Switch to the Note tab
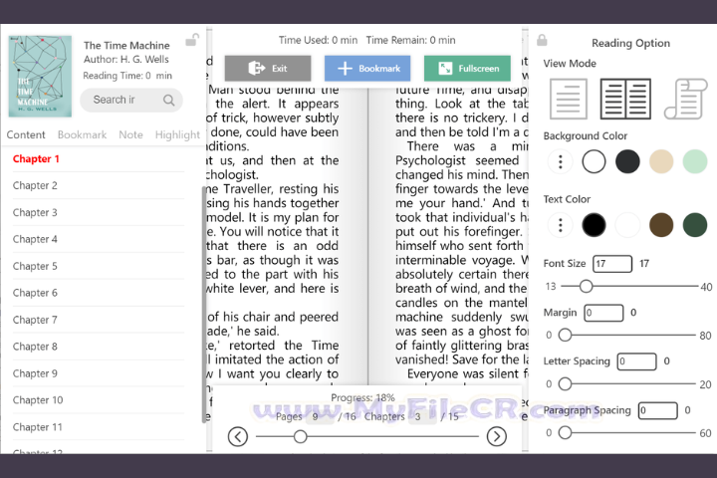Screen dimensions: 717x478 tap(130, 135)
